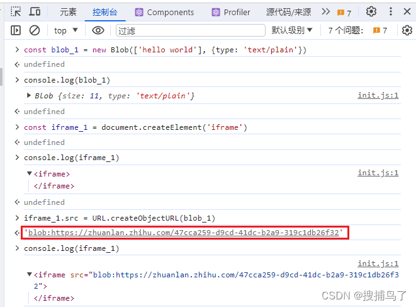Image resolution: width=416 pixels, height=307 pixels.
Task: Click the console.log(blob_1) input line
Action: (x=67, y=80)
